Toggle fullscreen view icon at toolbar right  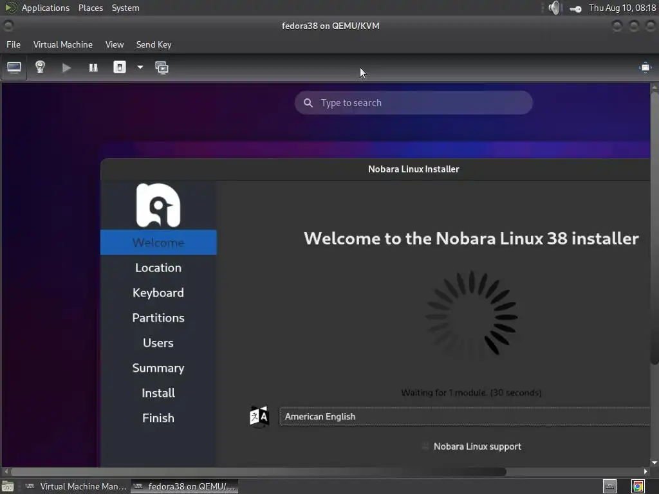click(645, 68)
